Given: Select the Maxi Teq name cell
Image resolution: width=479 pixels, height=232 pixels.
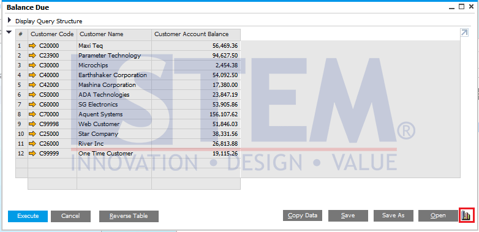Looking at the screenshot, I should [x=115, y=46].
